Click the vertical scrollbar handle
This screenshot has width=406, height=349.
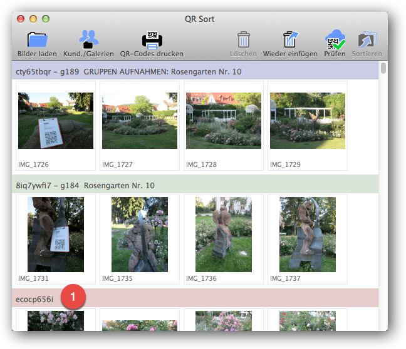[383, 68]
